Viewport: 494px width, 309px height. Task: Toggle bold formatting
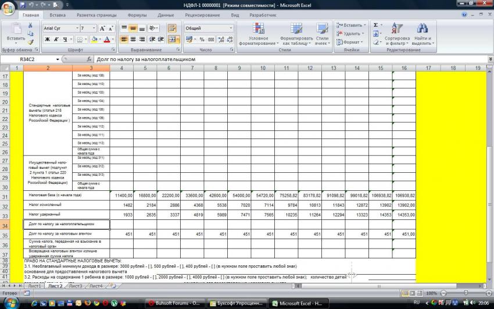click(x=48, y=40)
